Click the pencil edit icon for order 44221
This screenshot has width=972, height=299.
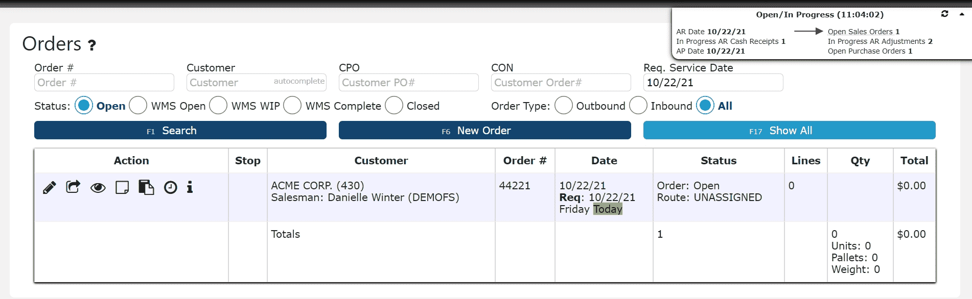(50, 188)
